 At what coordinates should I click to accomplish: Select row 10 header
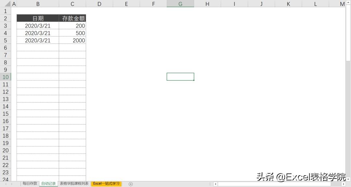click(6, 77)
